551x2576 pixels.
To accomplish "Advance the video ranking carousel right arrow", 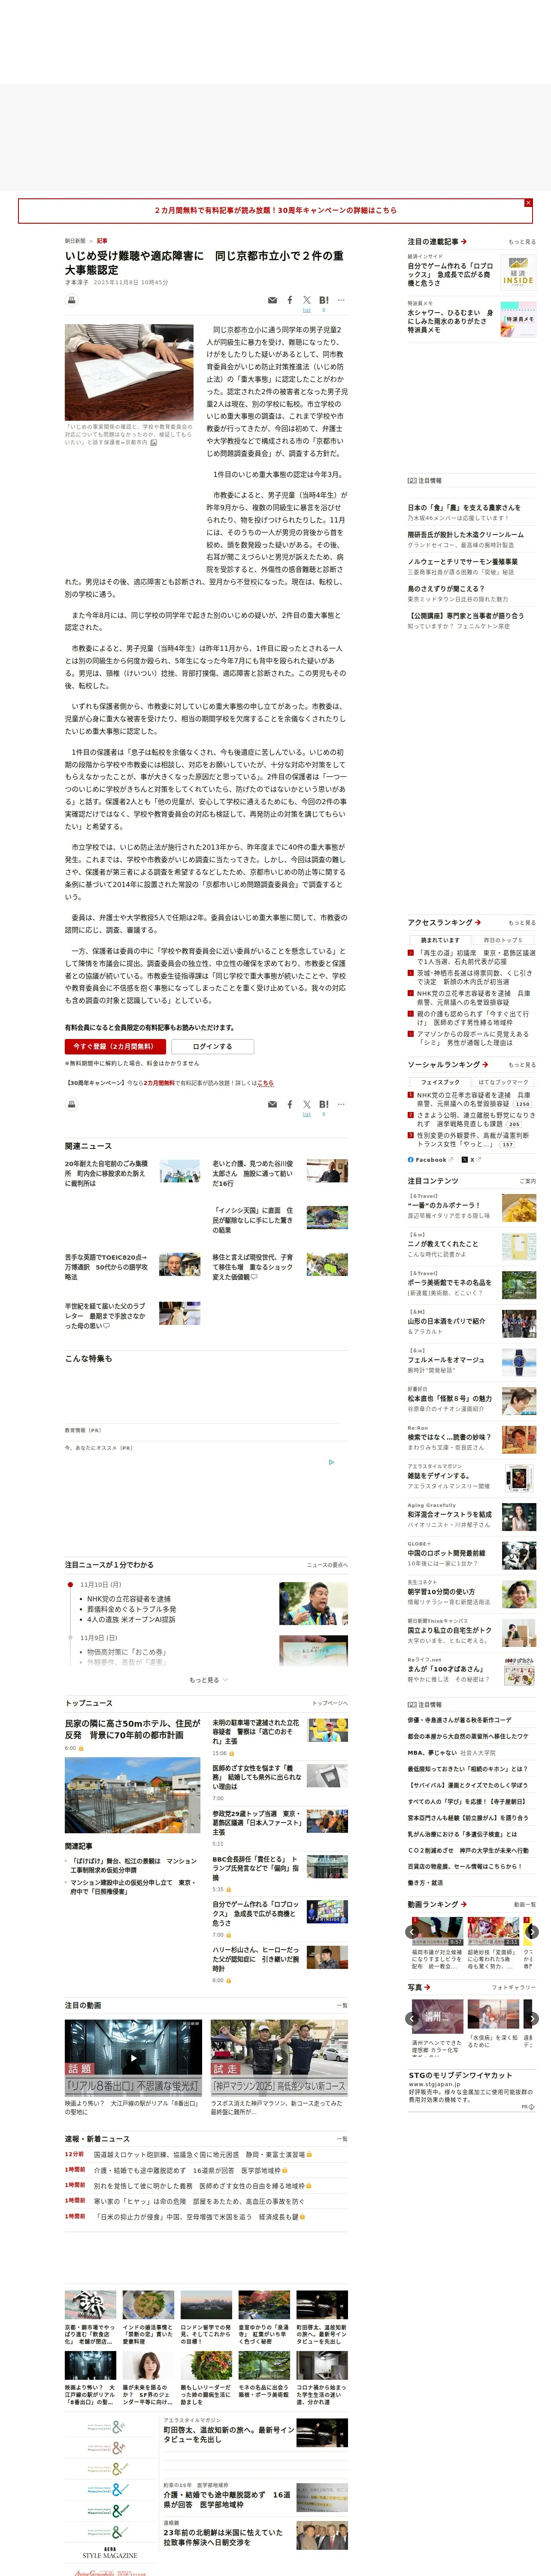I will (x=532, y=1932).
